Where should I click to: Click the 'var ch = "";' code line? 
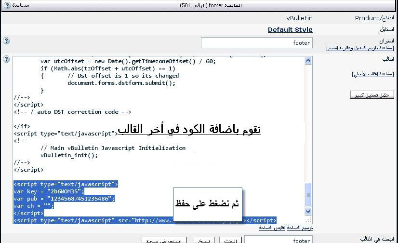point(34,206)
